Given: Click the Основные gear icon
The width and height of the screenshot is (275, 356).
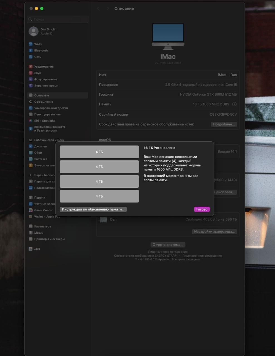Looking at the screenshot, I should 31,95.
